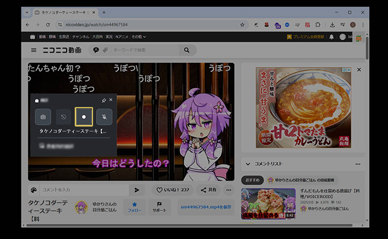Screen dimensions: 388x239
Task: Open the 動画 top menu item
Action: (42, 36)
